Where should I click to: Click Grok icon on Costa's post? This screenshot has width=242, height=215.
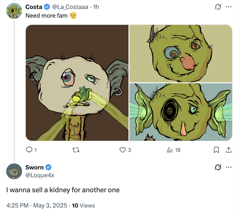click(x=218, y=7)
